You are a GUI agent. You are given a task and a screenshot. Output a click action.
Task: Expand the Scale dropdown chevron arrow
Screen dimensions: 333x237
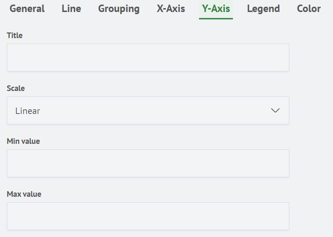click(x=275, y=111)
